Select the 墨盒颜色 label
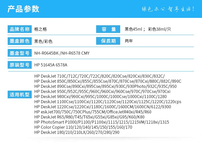202x143 pixels. click(x=20, y=41)
